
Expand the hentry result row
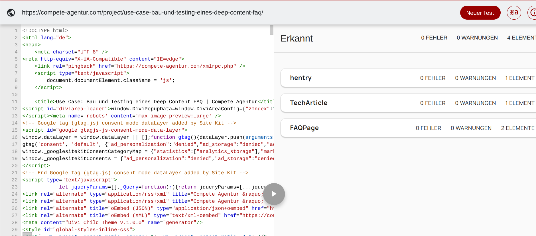(408, 78)
